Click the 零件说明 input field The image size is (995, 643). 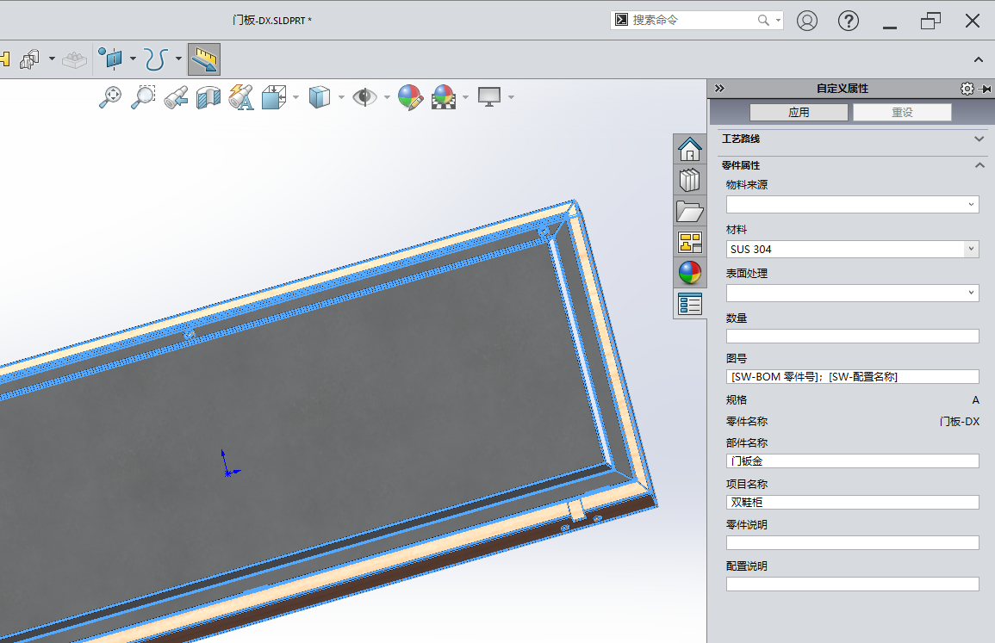click(852, 543)
